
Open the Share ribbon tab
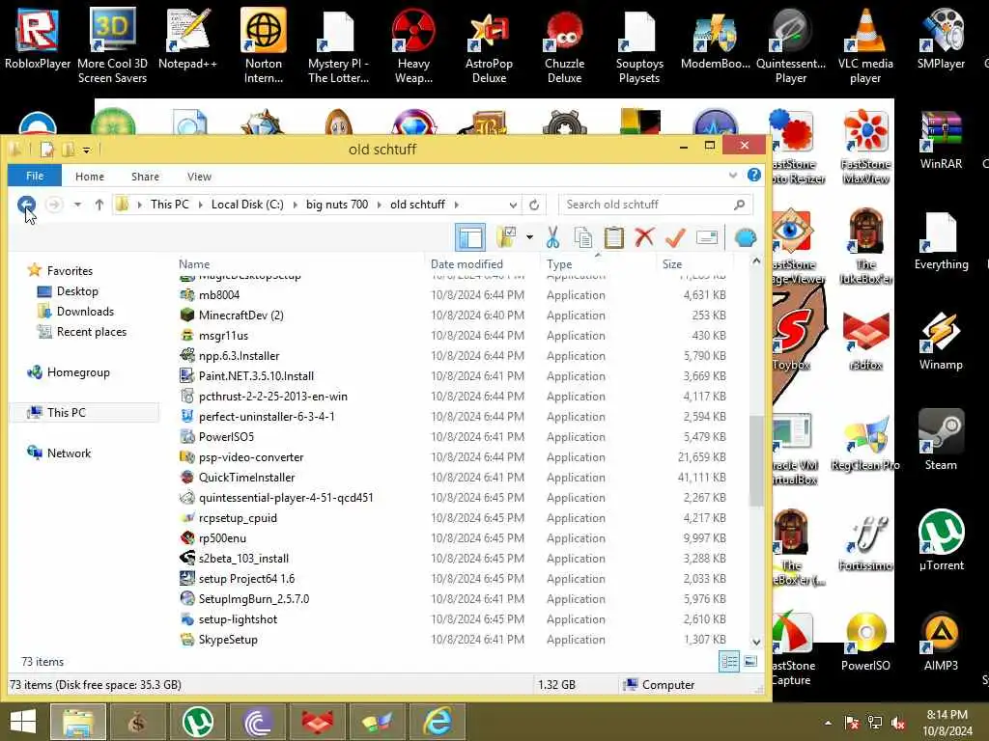145,177
